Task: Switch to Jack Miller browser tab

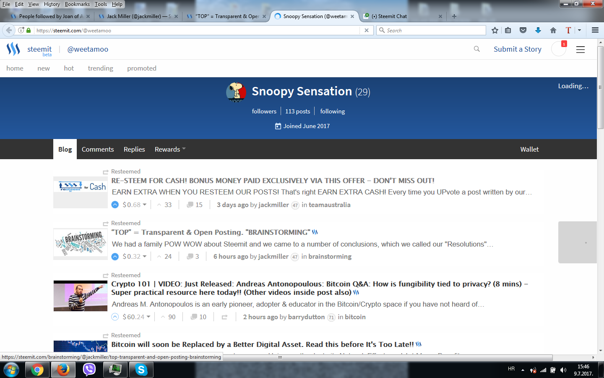Action: point(138,16)
